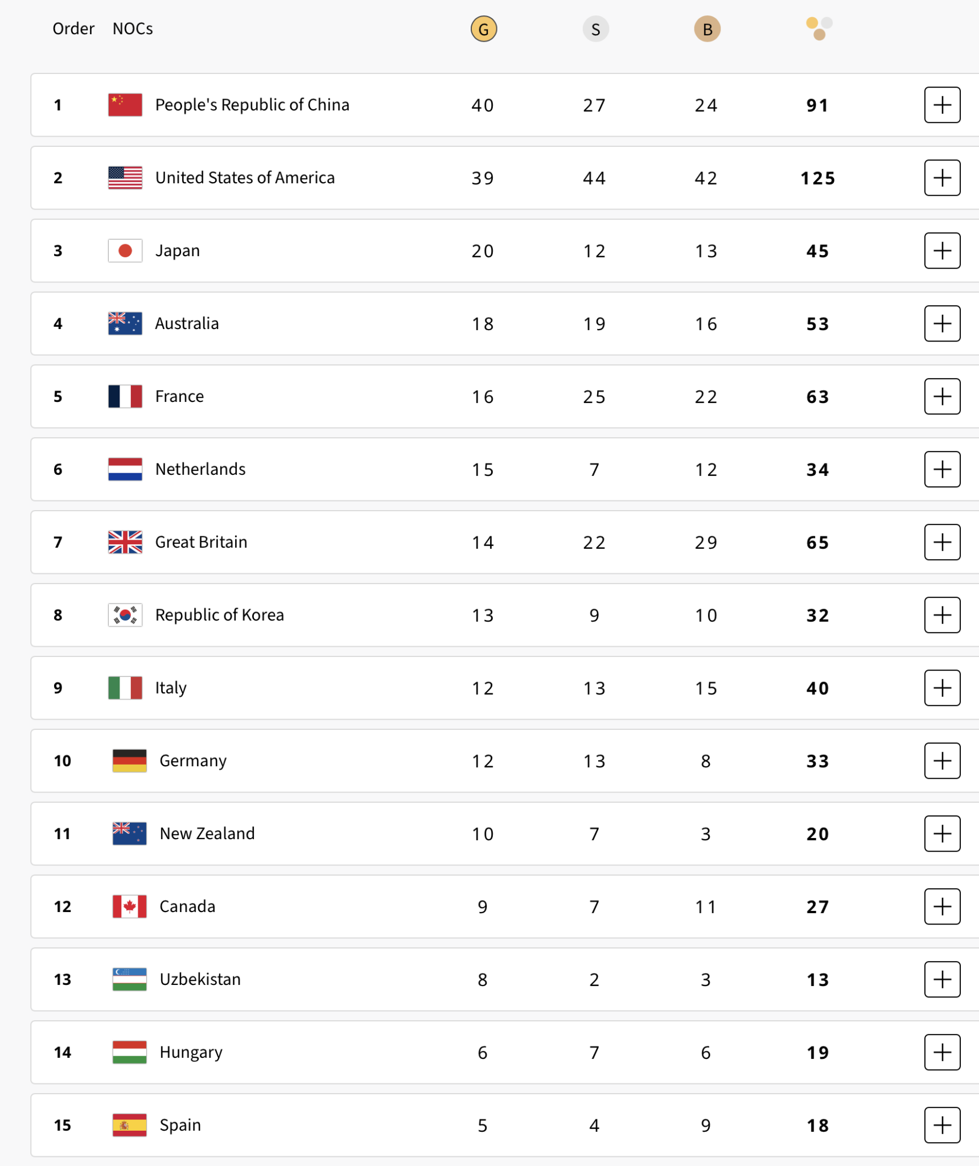Sort by the Order column header
Viewport: 979px width, 1166px height.
[73, 28]
